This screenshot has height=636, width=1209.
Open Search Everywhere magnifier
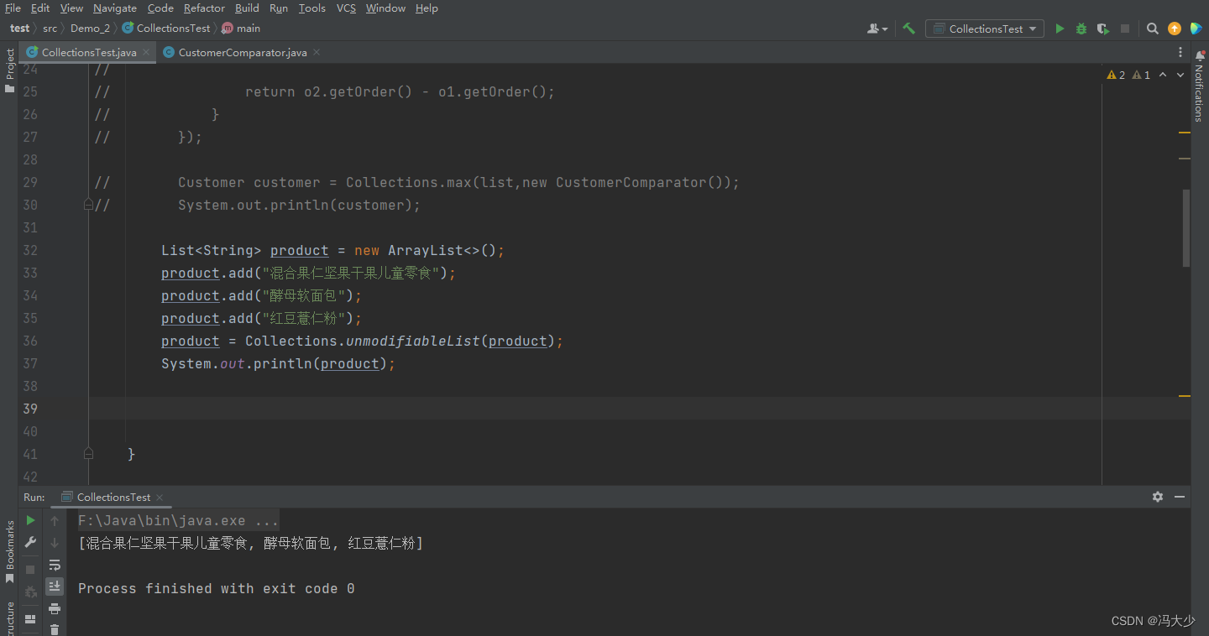pyautogui.click(x=1153, y=29)
